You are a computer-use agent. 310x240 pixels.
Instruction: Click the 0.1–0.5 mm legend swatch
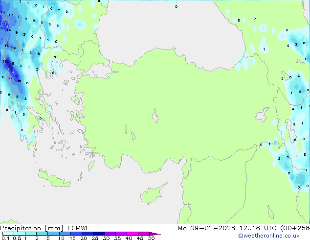pyautogui.click(x=8, y=234)
